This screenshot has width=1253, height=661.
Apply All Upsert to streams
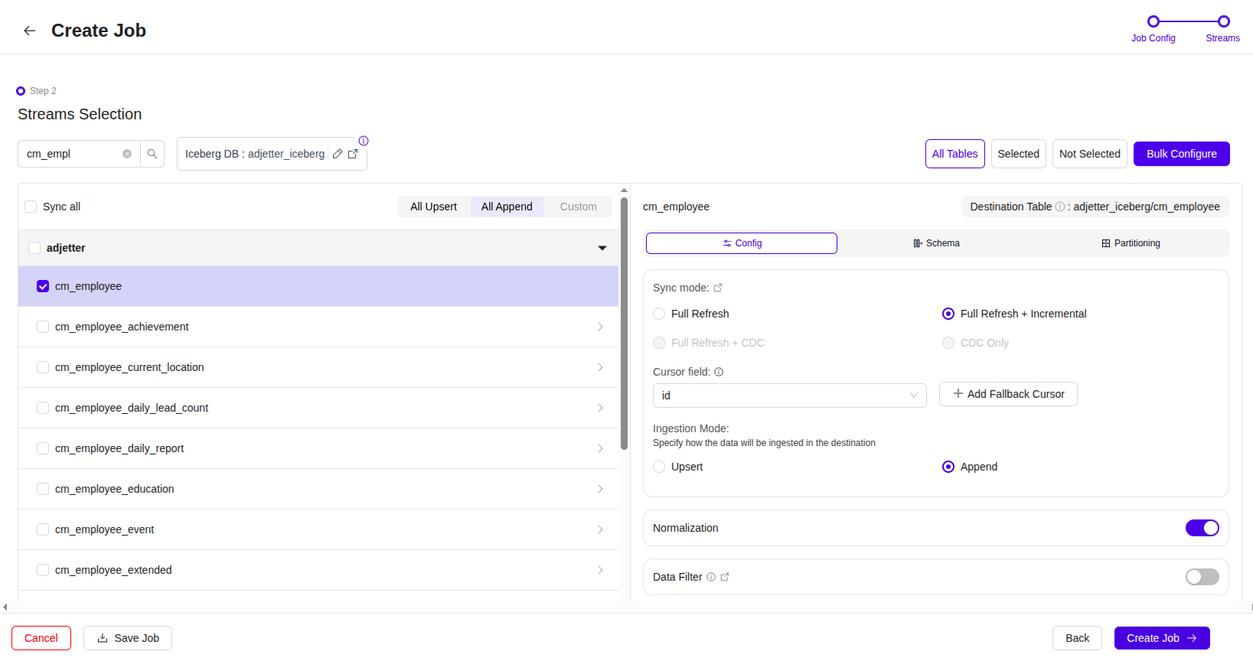[x=433, y=207]
